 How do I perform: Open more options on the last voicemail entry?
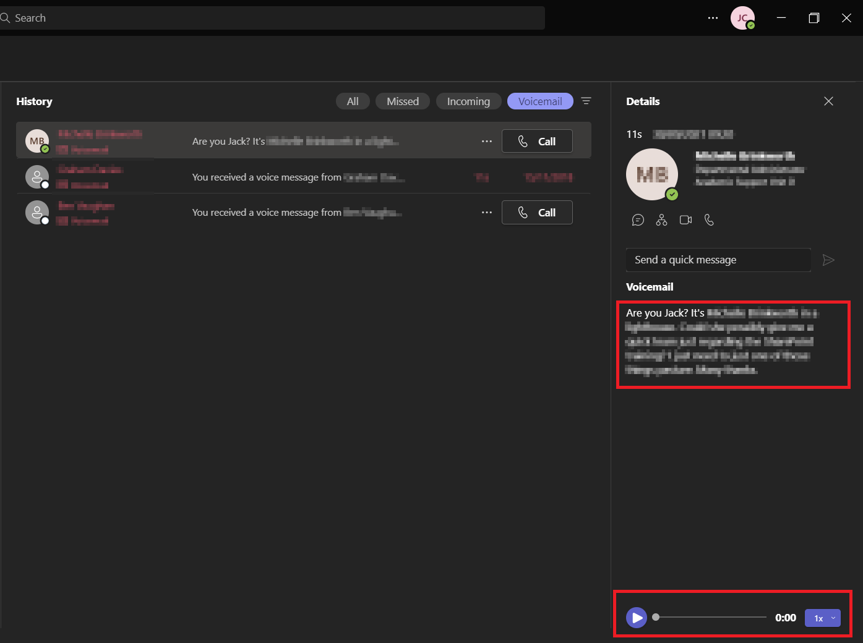(x=486, y=212)
